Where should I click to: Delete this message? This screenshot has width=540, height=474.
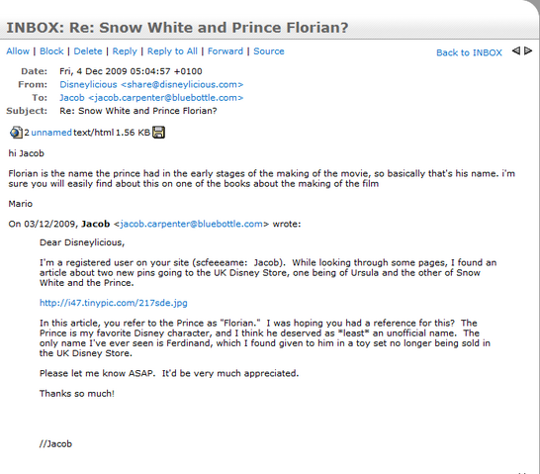click(88, 51)
